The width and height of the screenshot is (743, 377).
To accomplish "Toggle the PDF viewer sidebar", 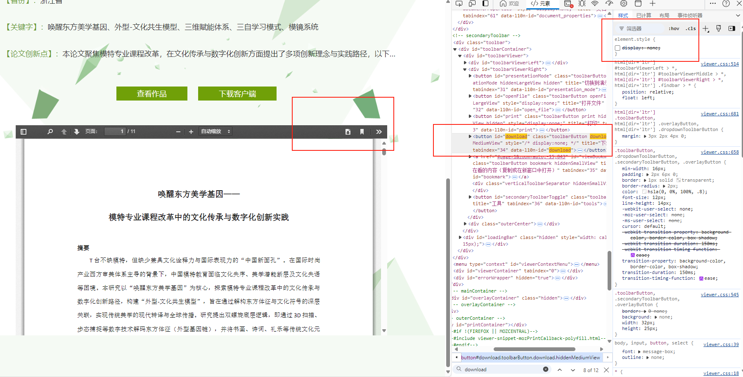I will coord(24,132).
